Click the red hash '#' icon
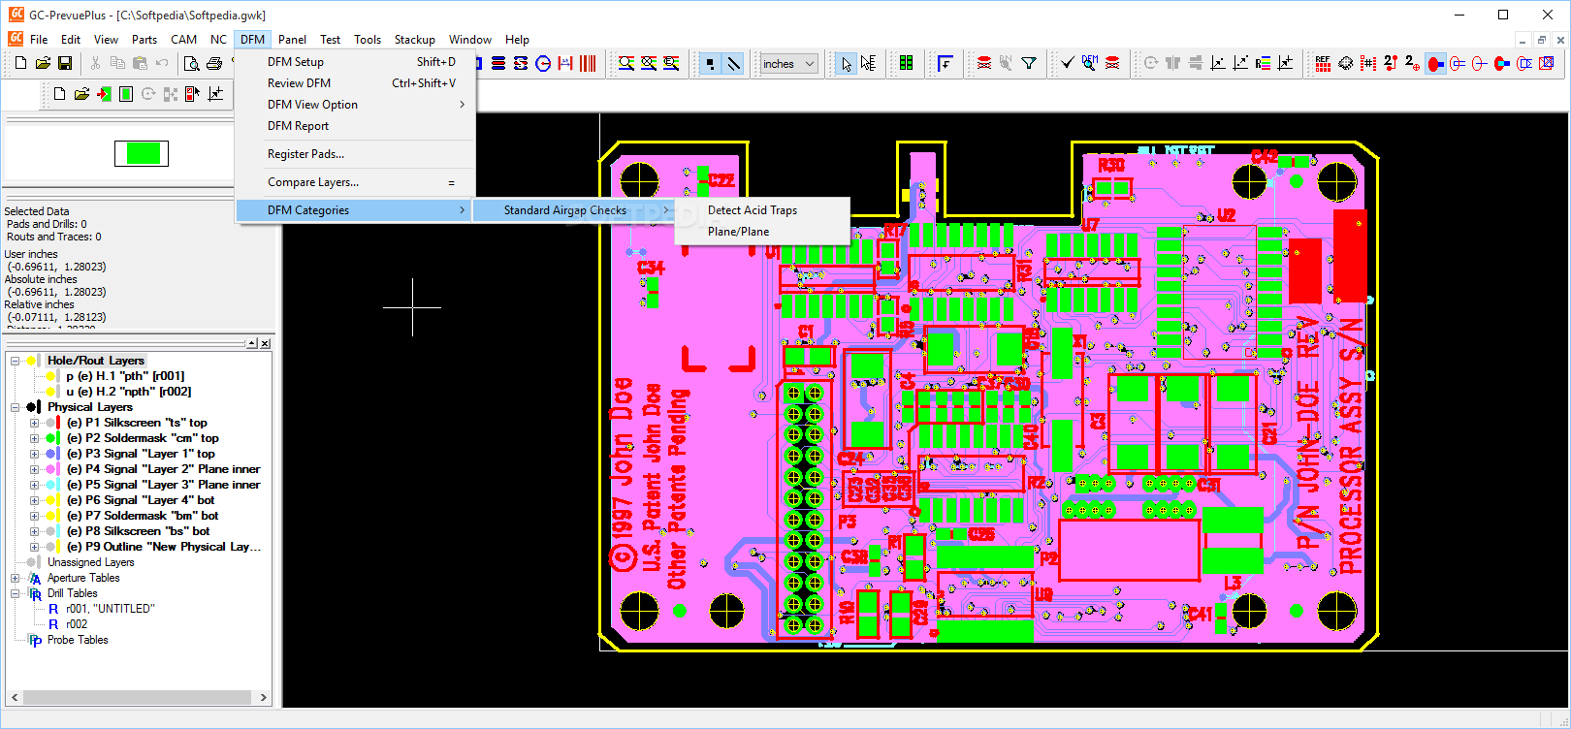1571x729 pixels. (1367, 63)
